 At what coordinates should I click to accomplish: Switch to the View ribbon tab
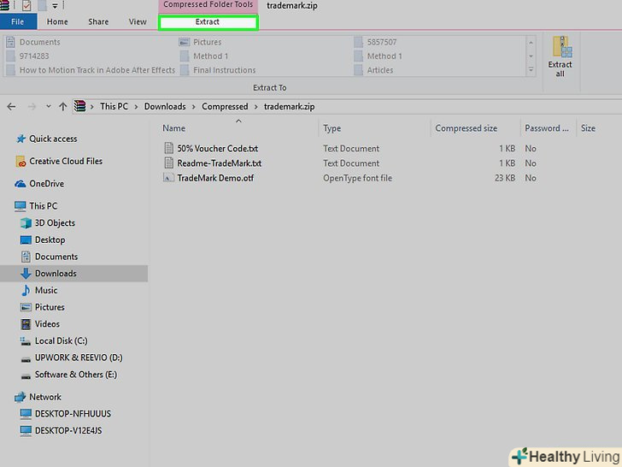138,21
